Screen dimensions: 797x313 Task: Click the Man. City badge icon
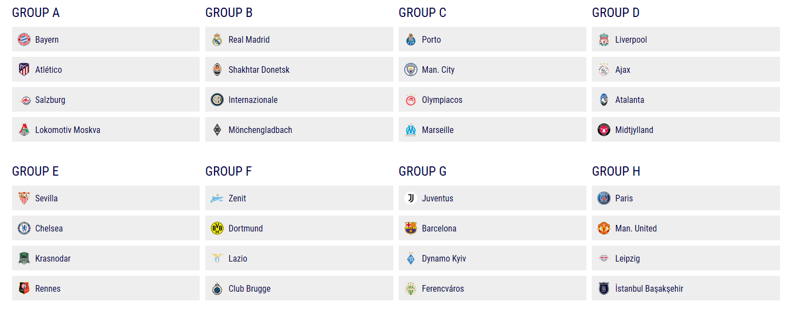click(411, 69)
